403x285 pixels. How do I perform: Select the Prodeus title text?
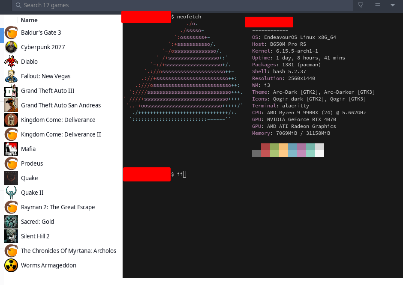32,163
